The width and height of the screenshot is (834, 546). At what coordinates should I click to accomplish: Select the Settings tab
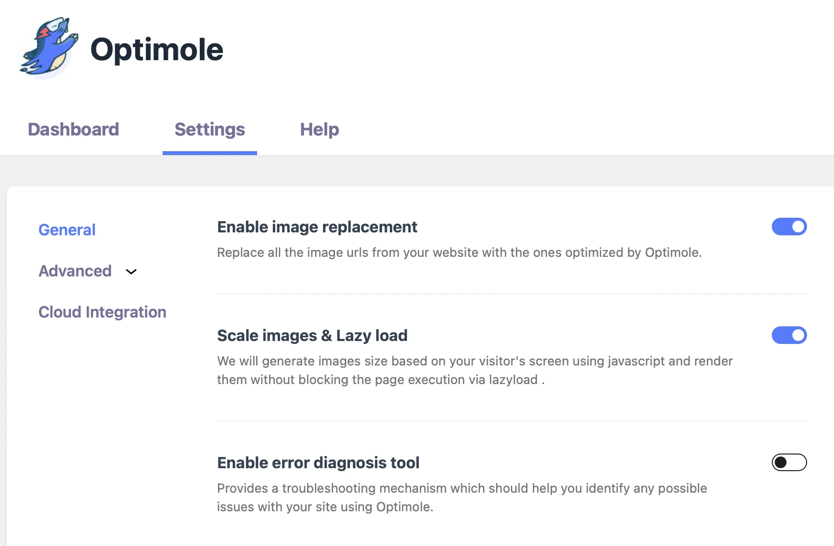(x=210, y=129)
